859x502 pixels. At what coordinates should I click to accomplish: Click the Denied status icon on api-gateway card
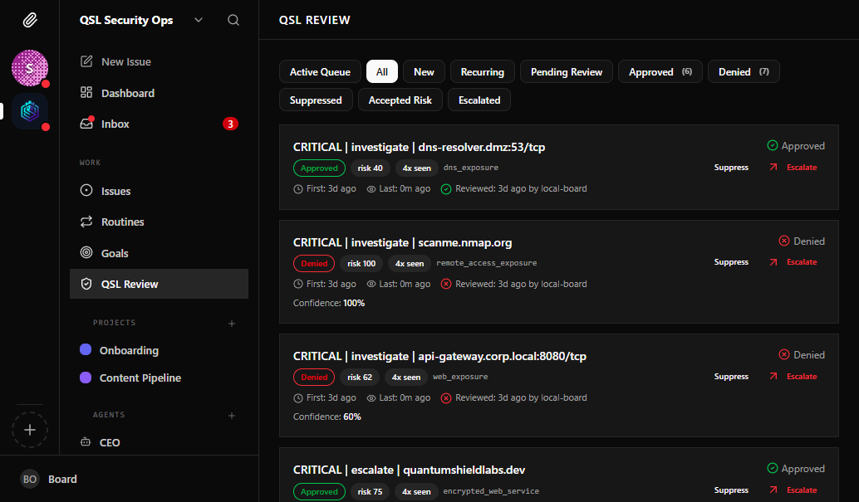(784, 355)
